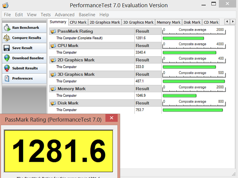Click the icon beside 2D Graphics Mark header
The width and height of the screenshot is (238, 178).
click(x=53, y=60)
